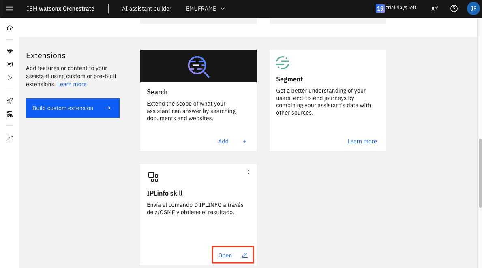Open the Environments icon in sidebar
The width and height of the screenshot is (482, 268).
tap(10, 115)
